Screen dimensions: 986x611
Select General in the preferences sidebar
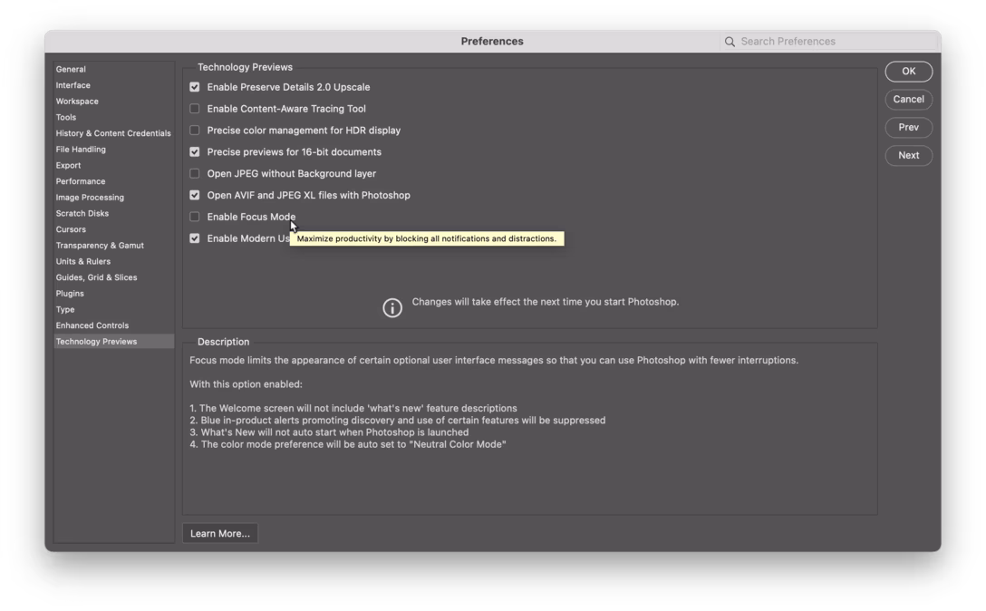click(71, 70)
